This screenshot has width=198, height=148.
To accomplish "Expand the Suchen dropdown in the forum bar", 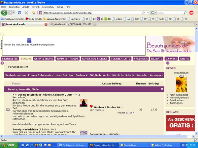I will click(82, 75).
